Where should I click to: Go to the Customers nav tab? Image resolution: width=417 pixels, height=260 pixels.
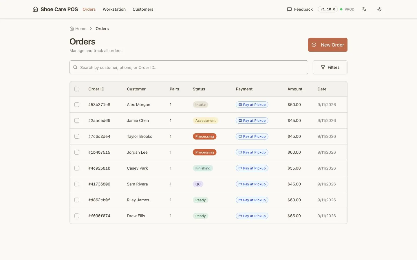coord(143,9)
